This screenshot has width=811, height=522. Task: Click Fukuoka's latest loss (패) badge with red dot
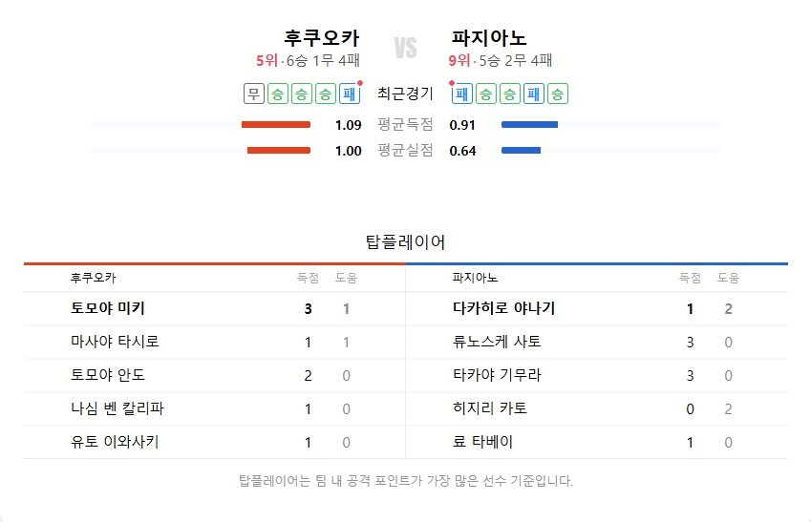[348, 94]
